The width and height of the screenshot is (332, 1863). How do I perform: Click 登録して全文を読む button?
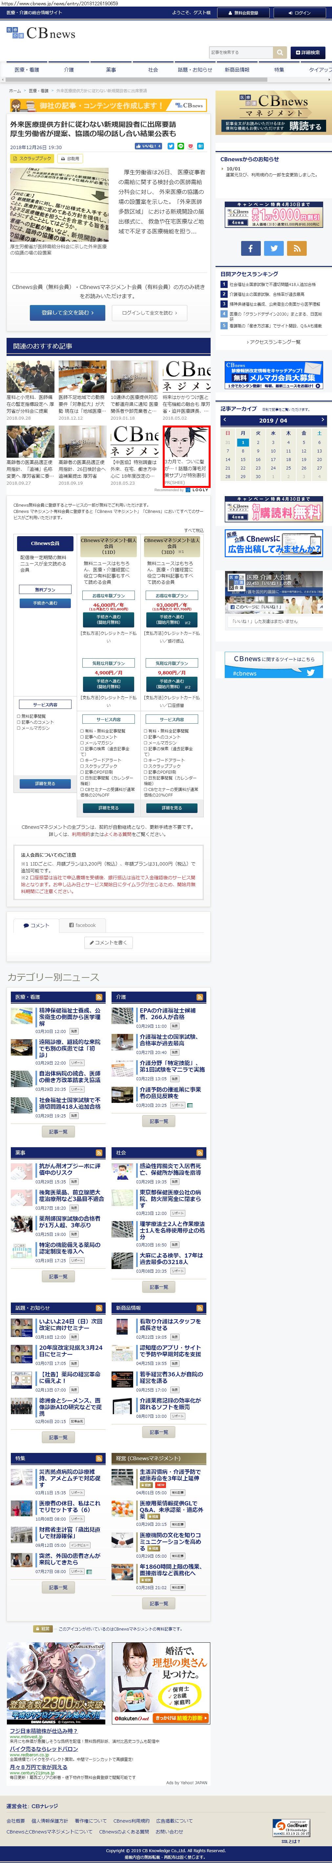pyautogui.click(x=67, y=313)
